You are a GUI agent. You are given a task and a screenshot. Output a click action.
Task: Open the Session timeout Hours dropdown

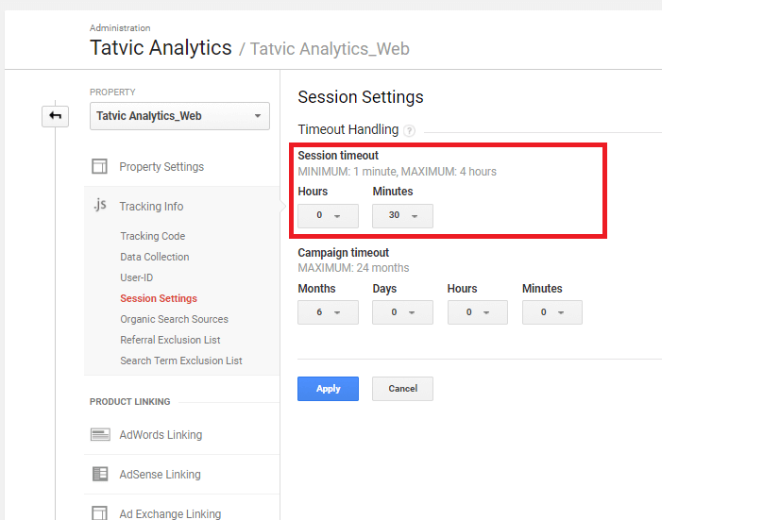pos(328,215)
